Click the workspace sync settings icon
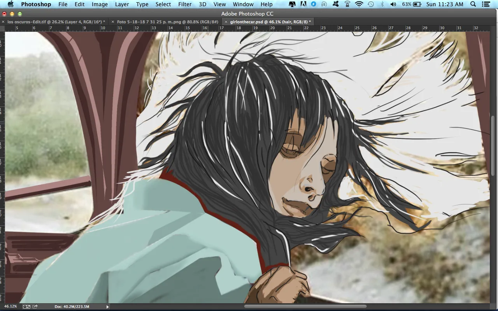The width and height of the screenshot is (498, 311). [x=26, y=306]
